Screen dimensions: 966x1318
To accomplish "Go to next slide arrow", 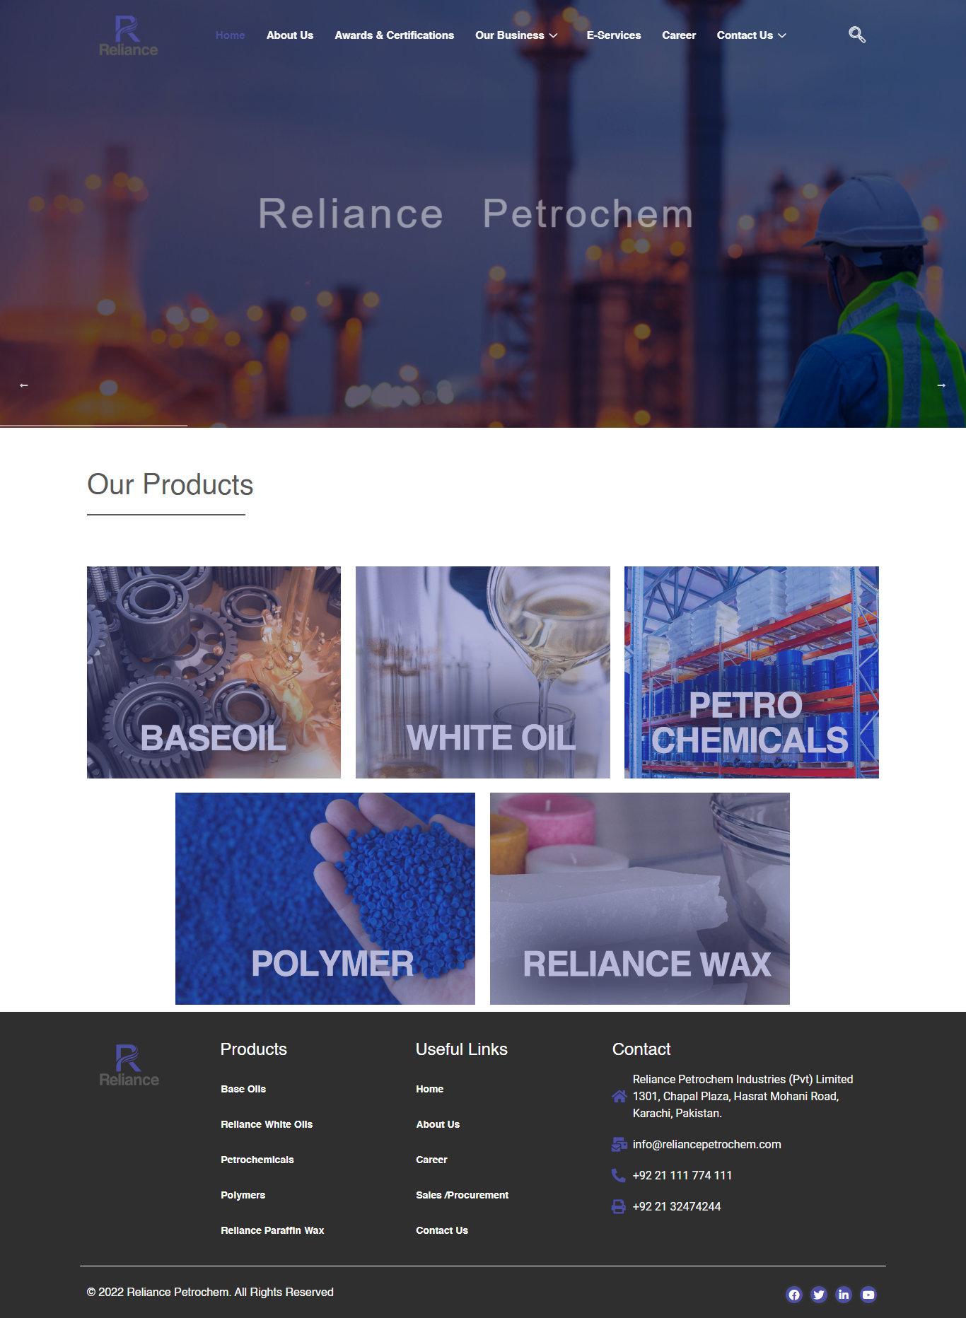I will tap(941, 385).
